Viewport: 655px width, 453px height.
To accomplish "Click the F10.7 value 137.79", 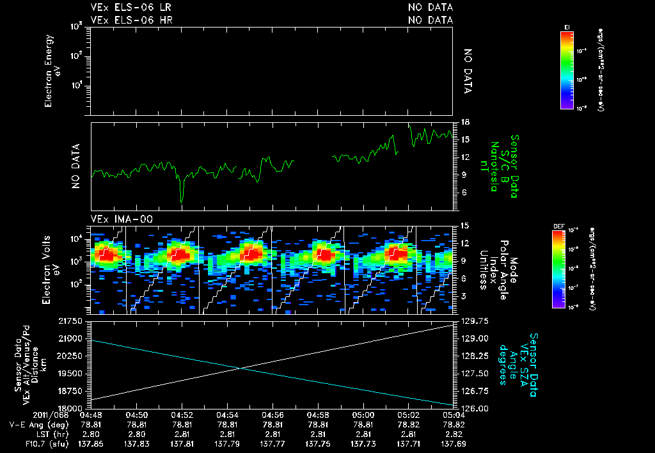I will 227,444.
